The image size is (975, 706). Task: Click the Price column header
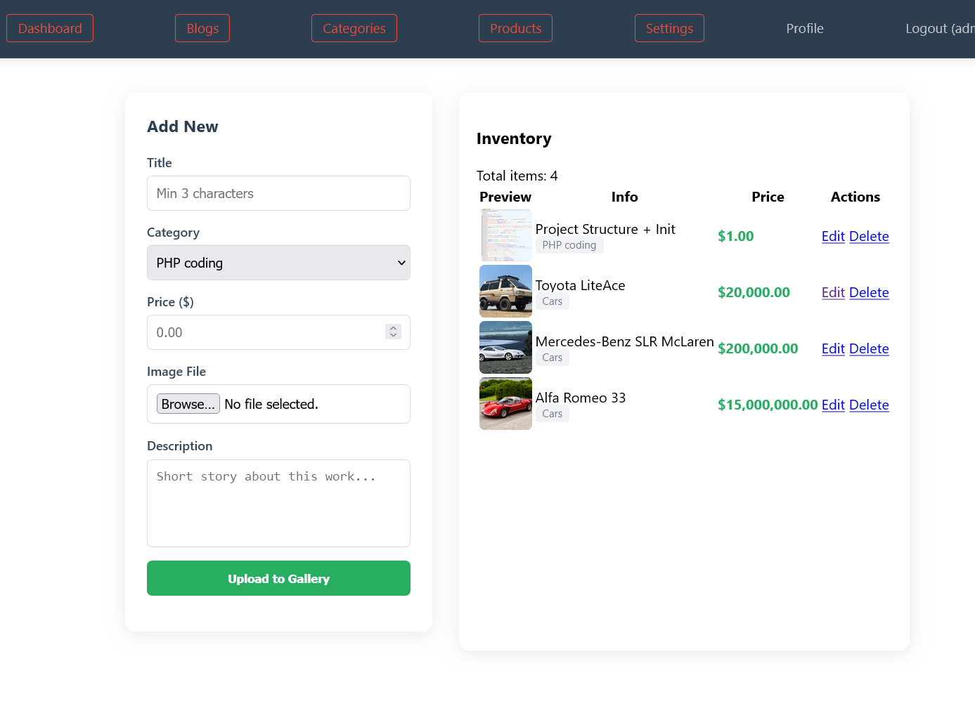(768, 197)
